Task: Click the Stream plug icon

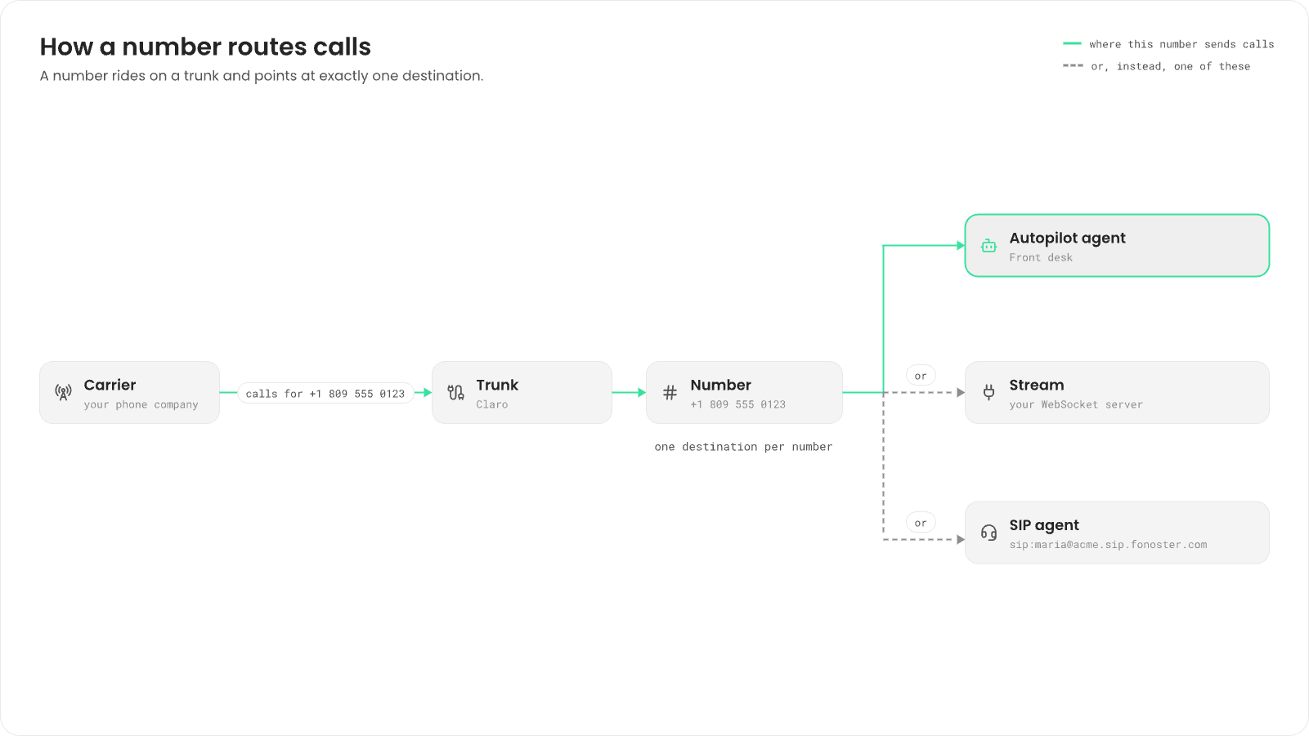Action: (988, 392)
